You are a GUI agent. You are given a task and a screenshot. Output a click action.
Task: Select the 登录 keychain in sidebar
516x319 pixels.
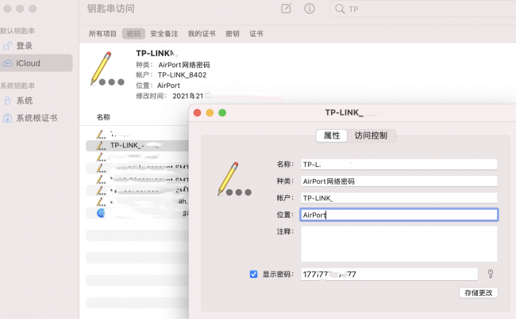point(37,46)
